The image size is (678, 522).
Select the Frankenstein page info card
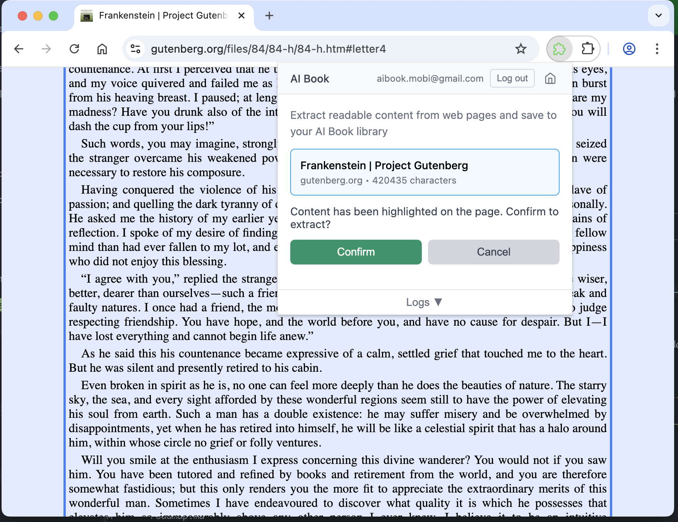click(425, 172)
